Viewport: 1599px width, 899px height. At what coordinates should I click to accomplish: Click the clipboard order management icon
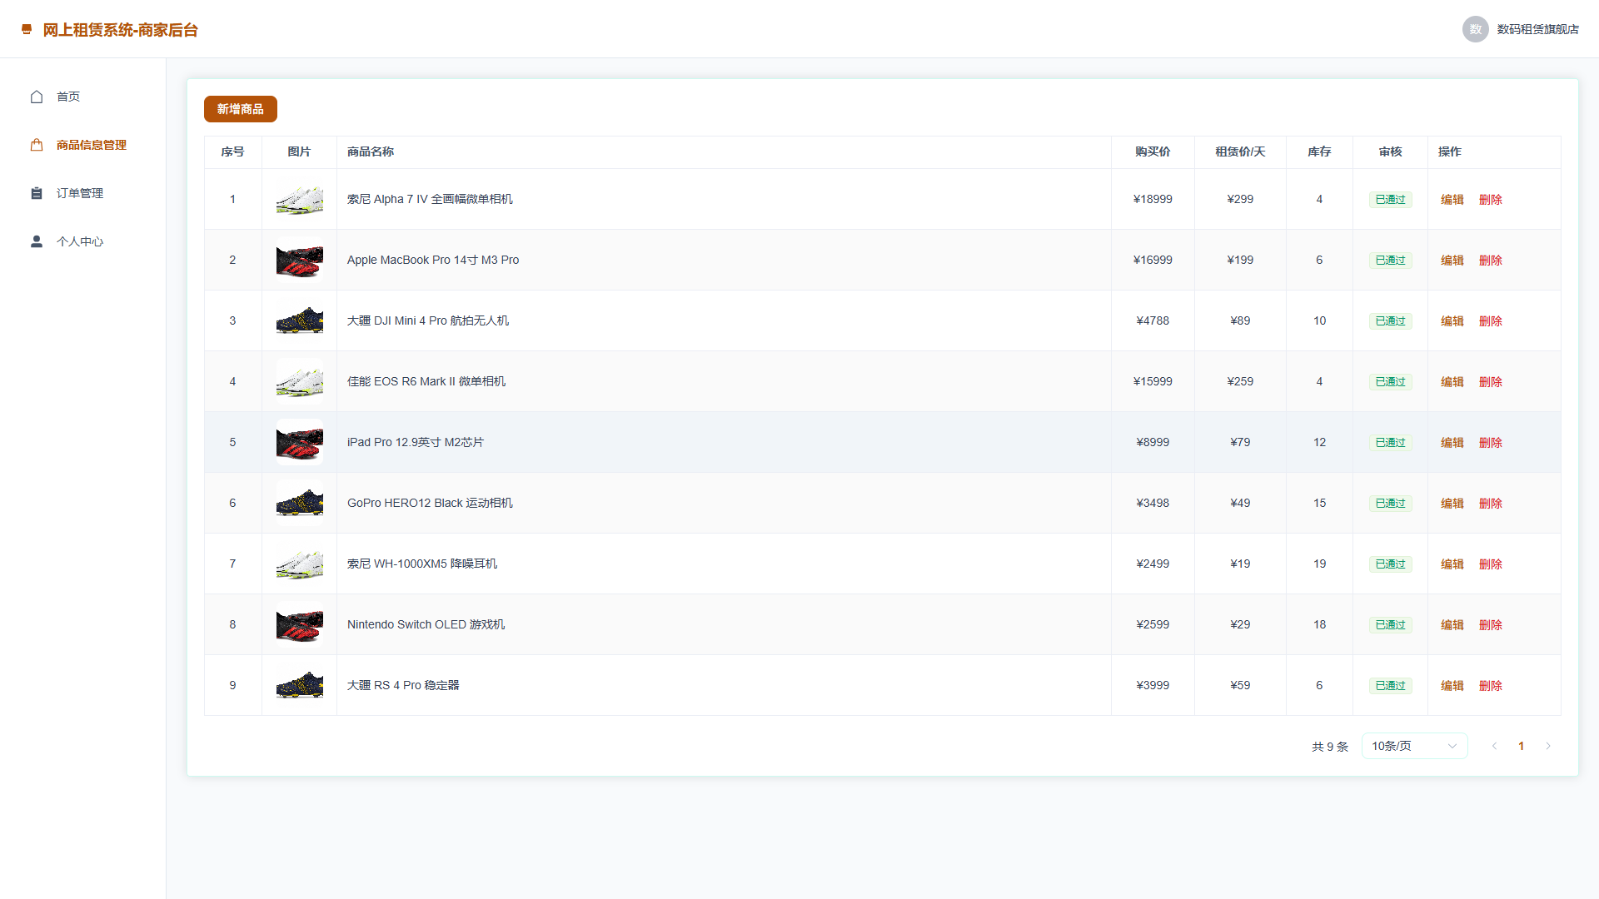coord(37,193)
